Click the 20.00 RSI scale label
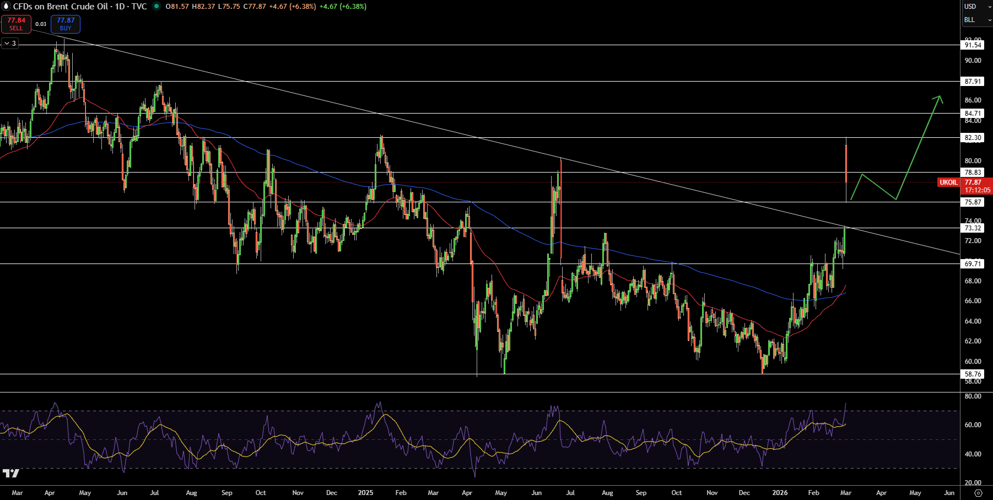993x500 pixels. point(973,483)
